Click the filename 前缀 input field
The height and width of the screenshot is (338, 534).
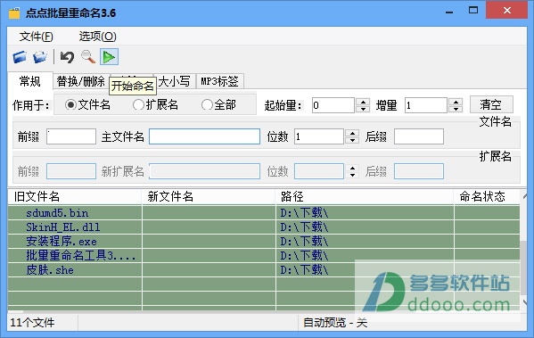pyautogui.click(x=71, y=136)
